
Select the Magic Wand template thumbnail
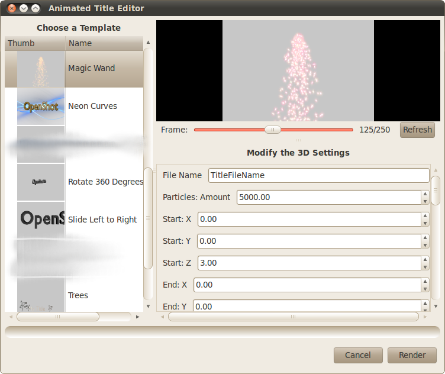[41, 69]
